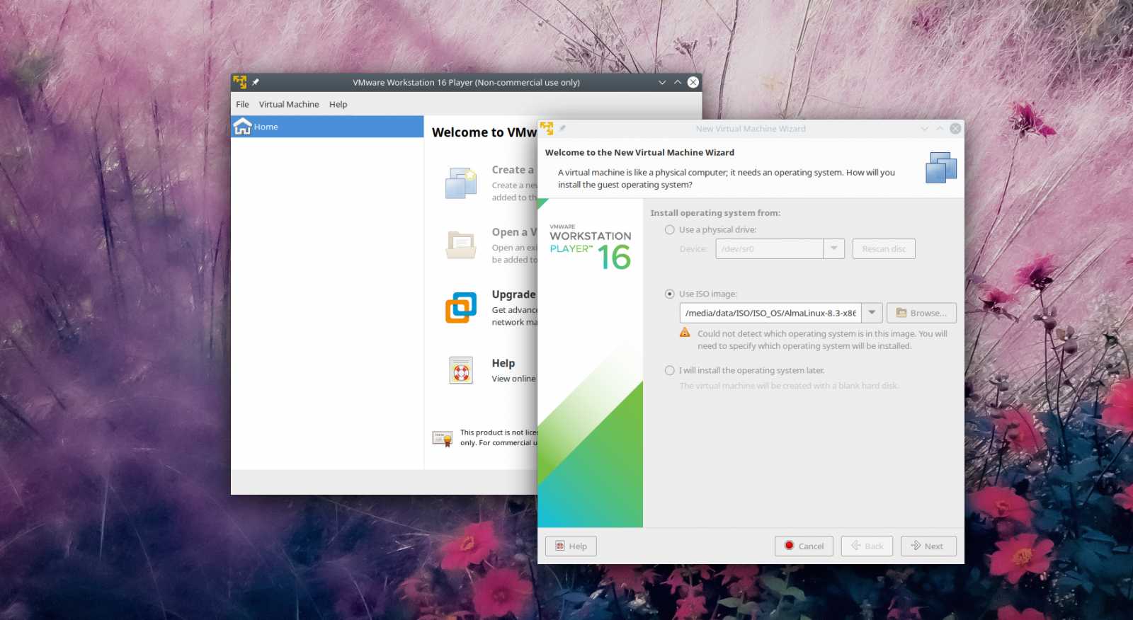Minimize the New Virtual Machine Wizard window
The image size is (1133, 620).
tap(924, 129)
